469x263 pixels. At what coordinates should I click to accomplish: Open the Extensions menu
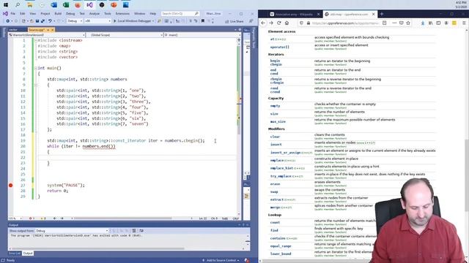(122, 14)
